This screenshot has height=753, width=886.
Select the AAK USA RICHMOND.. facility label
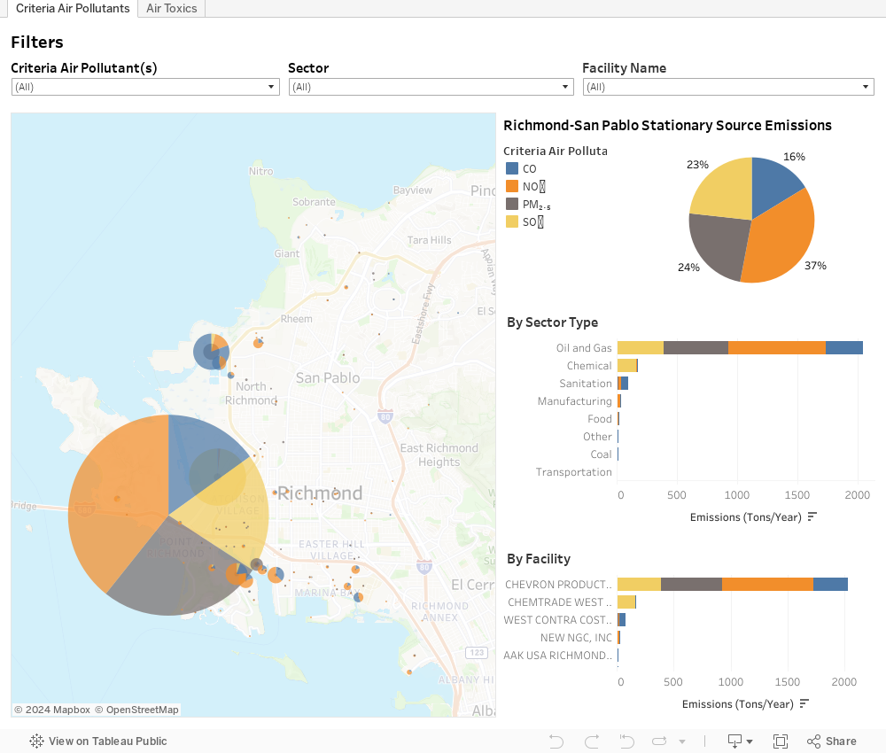(557, 656)
